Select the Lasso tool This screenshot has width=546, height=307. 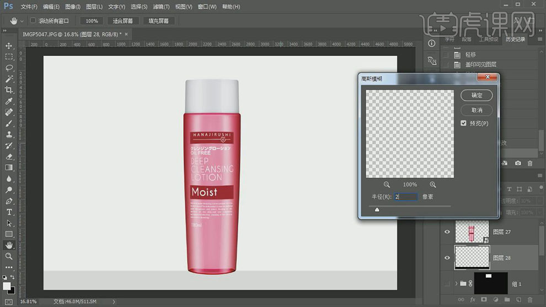coord(9,68)
